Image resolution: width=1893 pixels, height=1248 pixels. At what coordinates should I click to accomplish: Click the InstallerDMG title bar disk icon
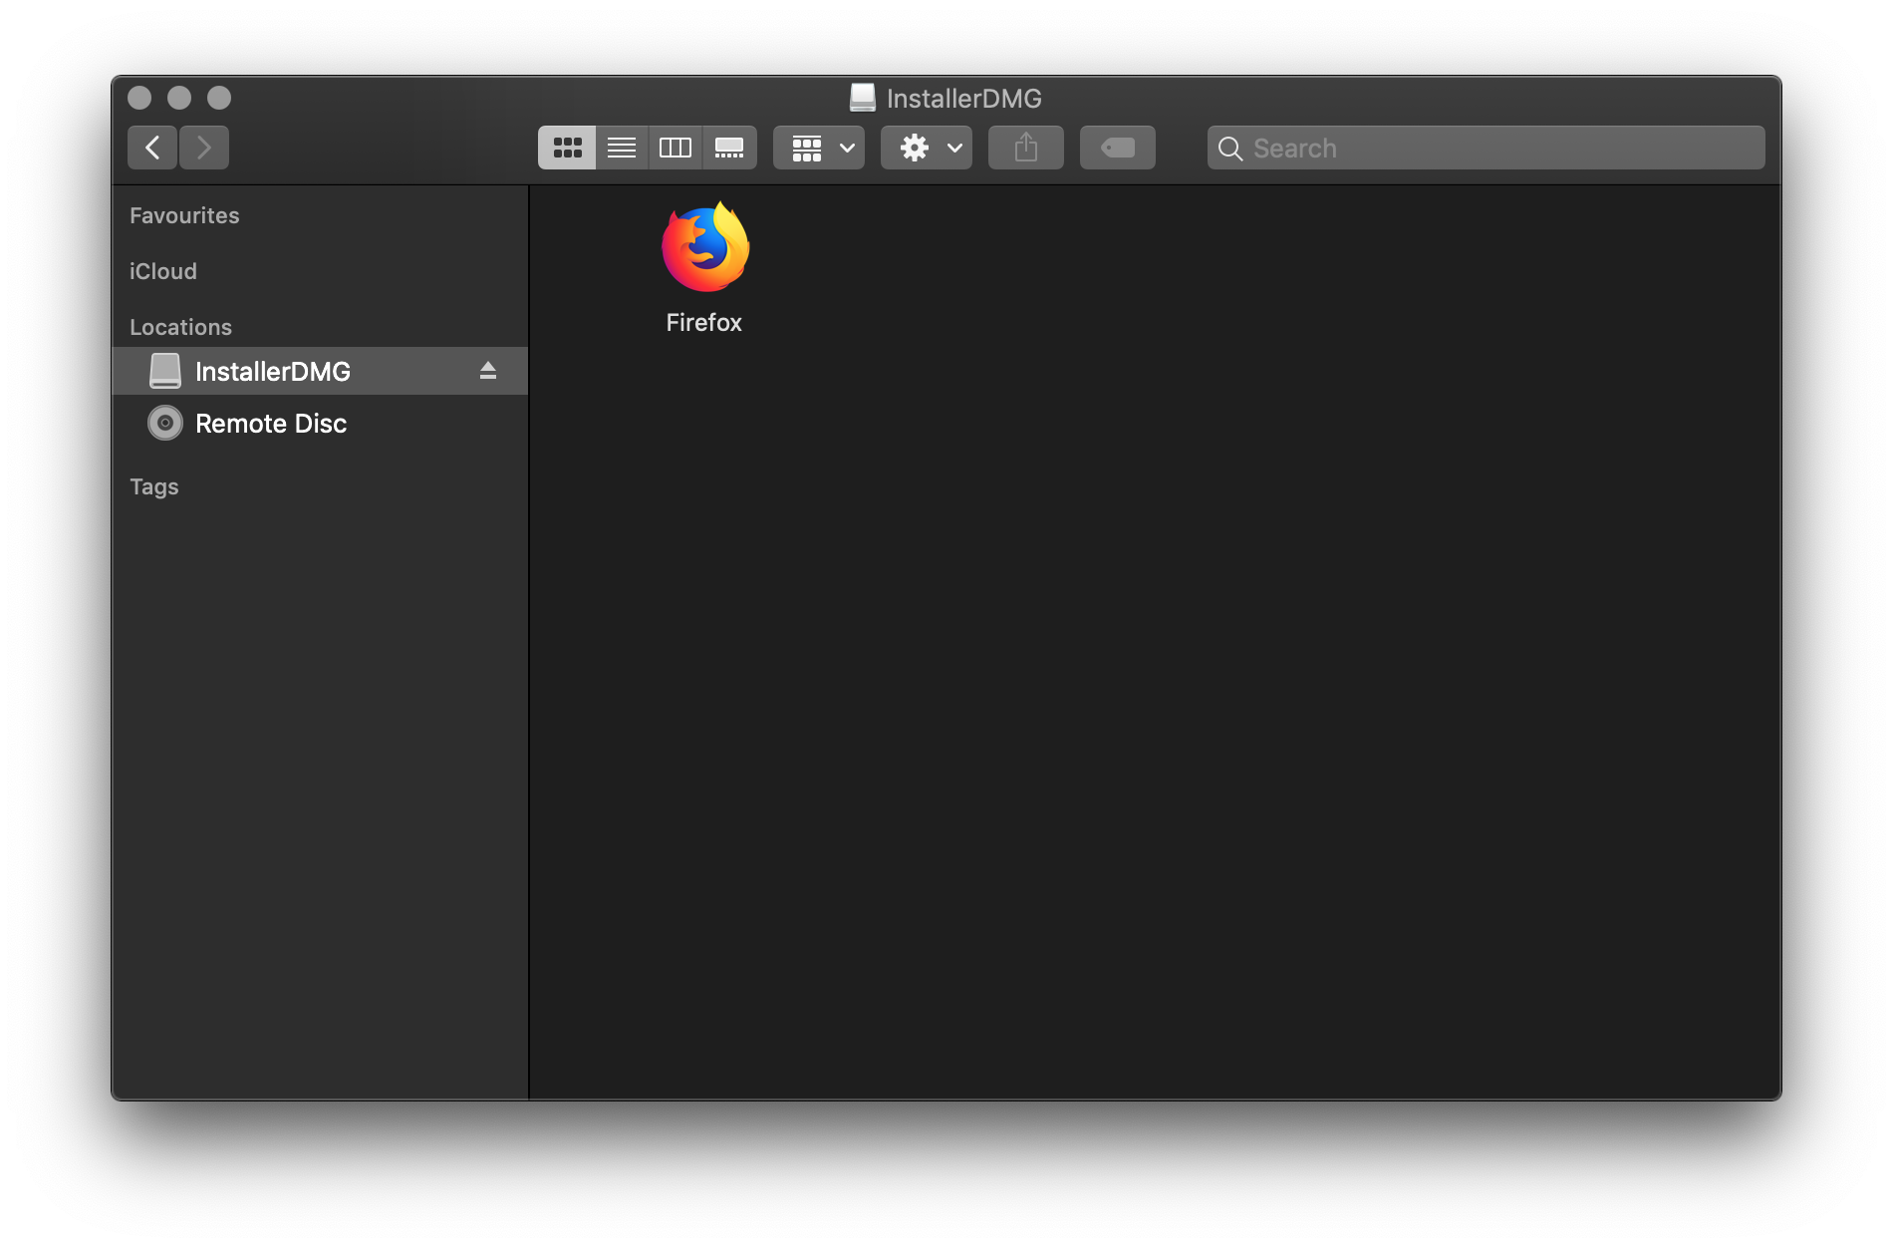pyautogui.click(x=863, y=98)
